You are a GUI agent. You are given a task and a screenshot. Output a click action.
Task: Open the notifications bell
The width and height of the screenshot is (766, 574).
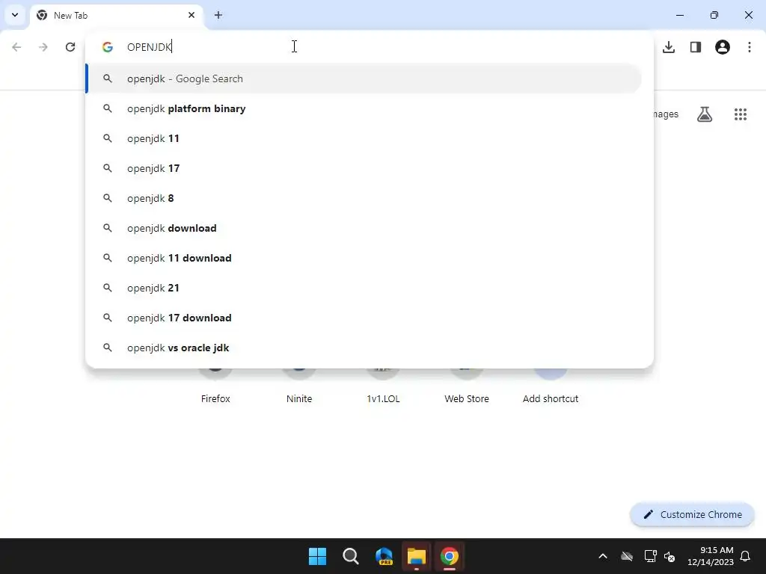[746, 556]
